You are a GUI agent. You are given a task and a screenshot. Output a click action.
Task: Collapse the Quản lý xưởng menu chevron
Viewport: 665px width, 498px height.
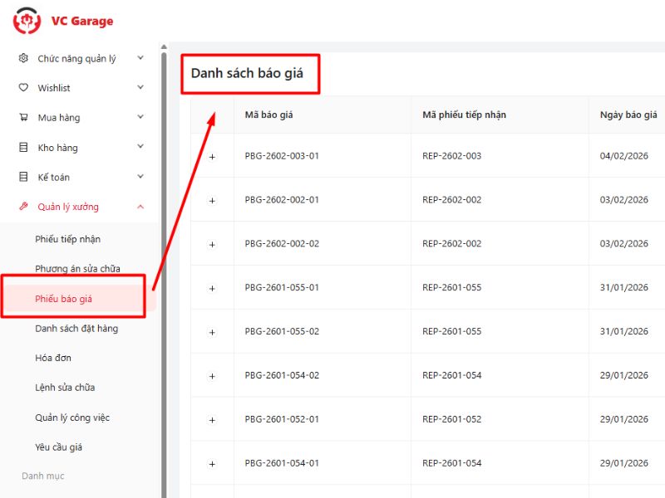140,207
